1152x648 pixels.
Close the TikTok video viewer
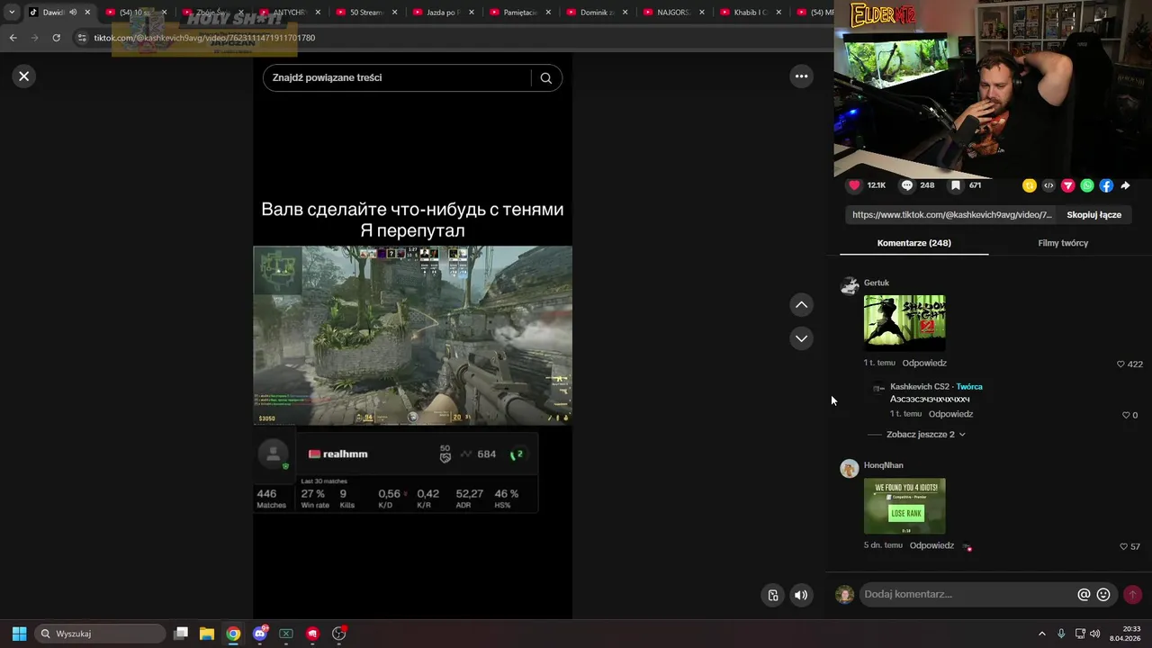click(x=24, y=76)
